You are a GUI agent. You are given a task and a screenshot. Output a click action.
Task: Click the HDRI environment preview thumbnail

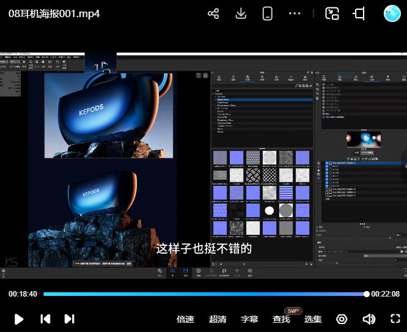click(x=364, y=139)
